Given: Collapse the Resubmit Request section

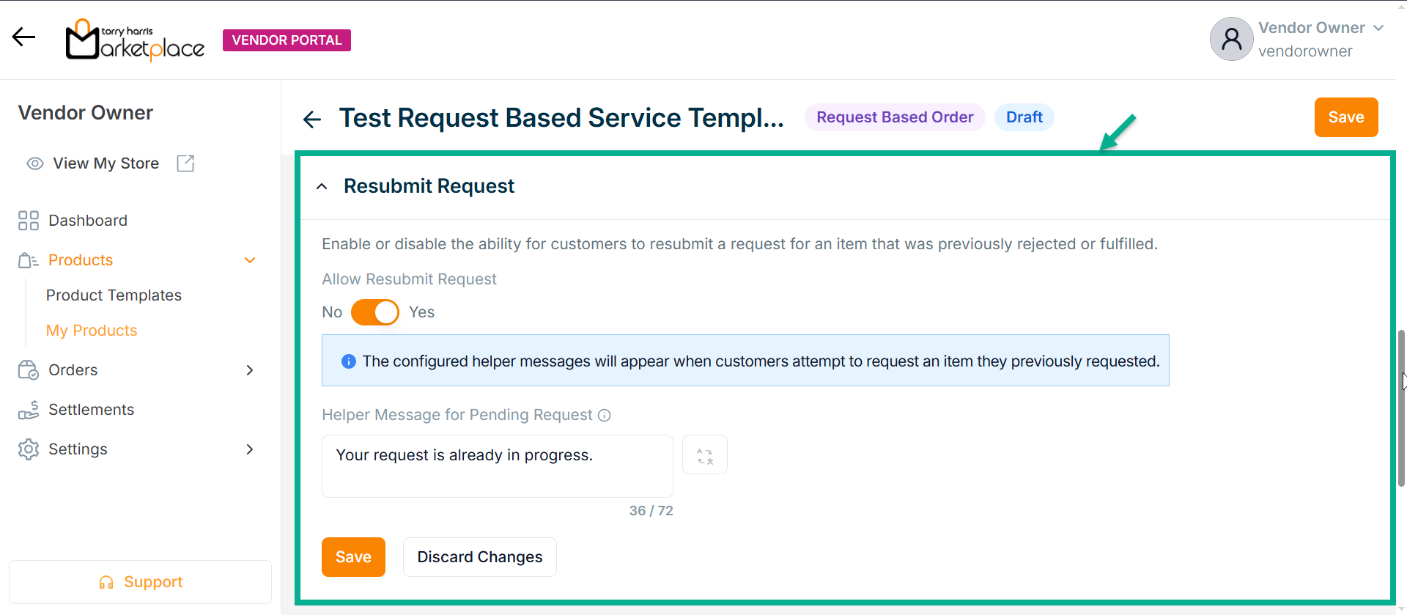Looking at the screenshot, I should tap(322, 187).
